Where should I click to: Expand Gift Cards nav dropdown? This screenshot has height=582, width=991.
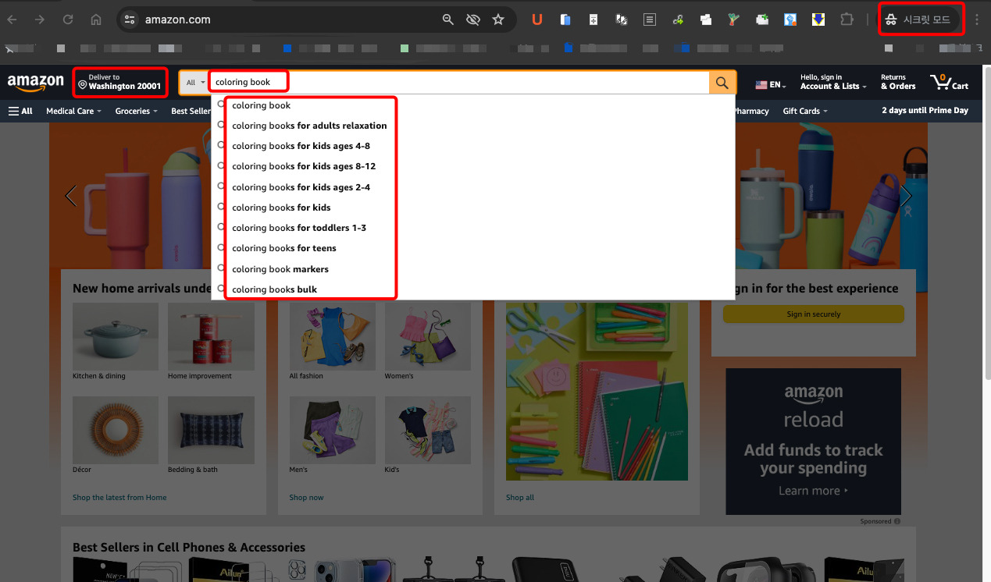[x=804, y=111]
